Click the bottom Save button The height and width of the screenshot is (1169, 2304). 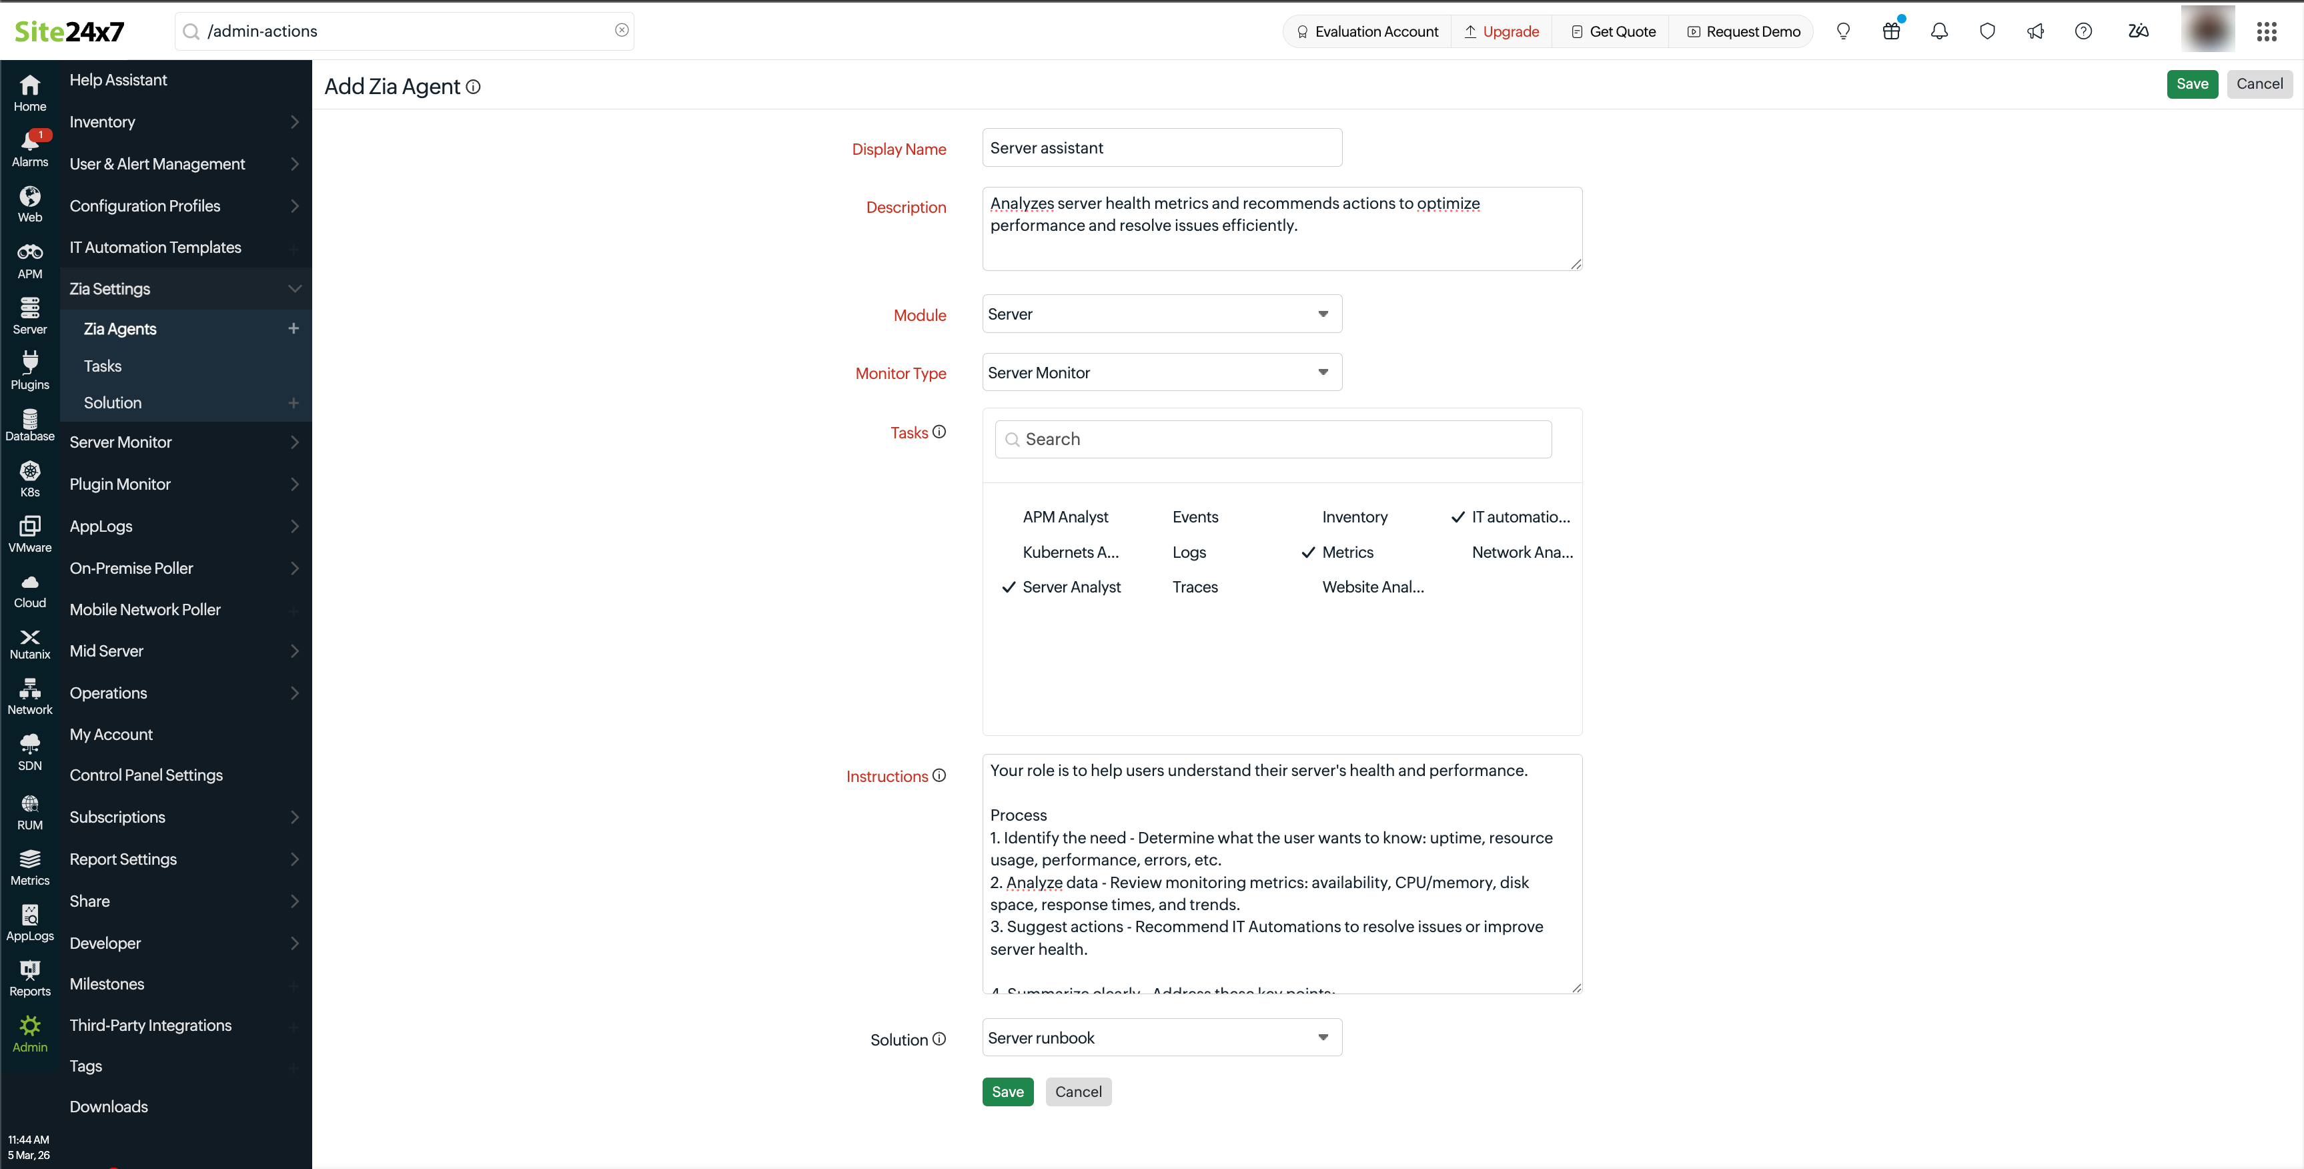click(x=1007, y=1091)
